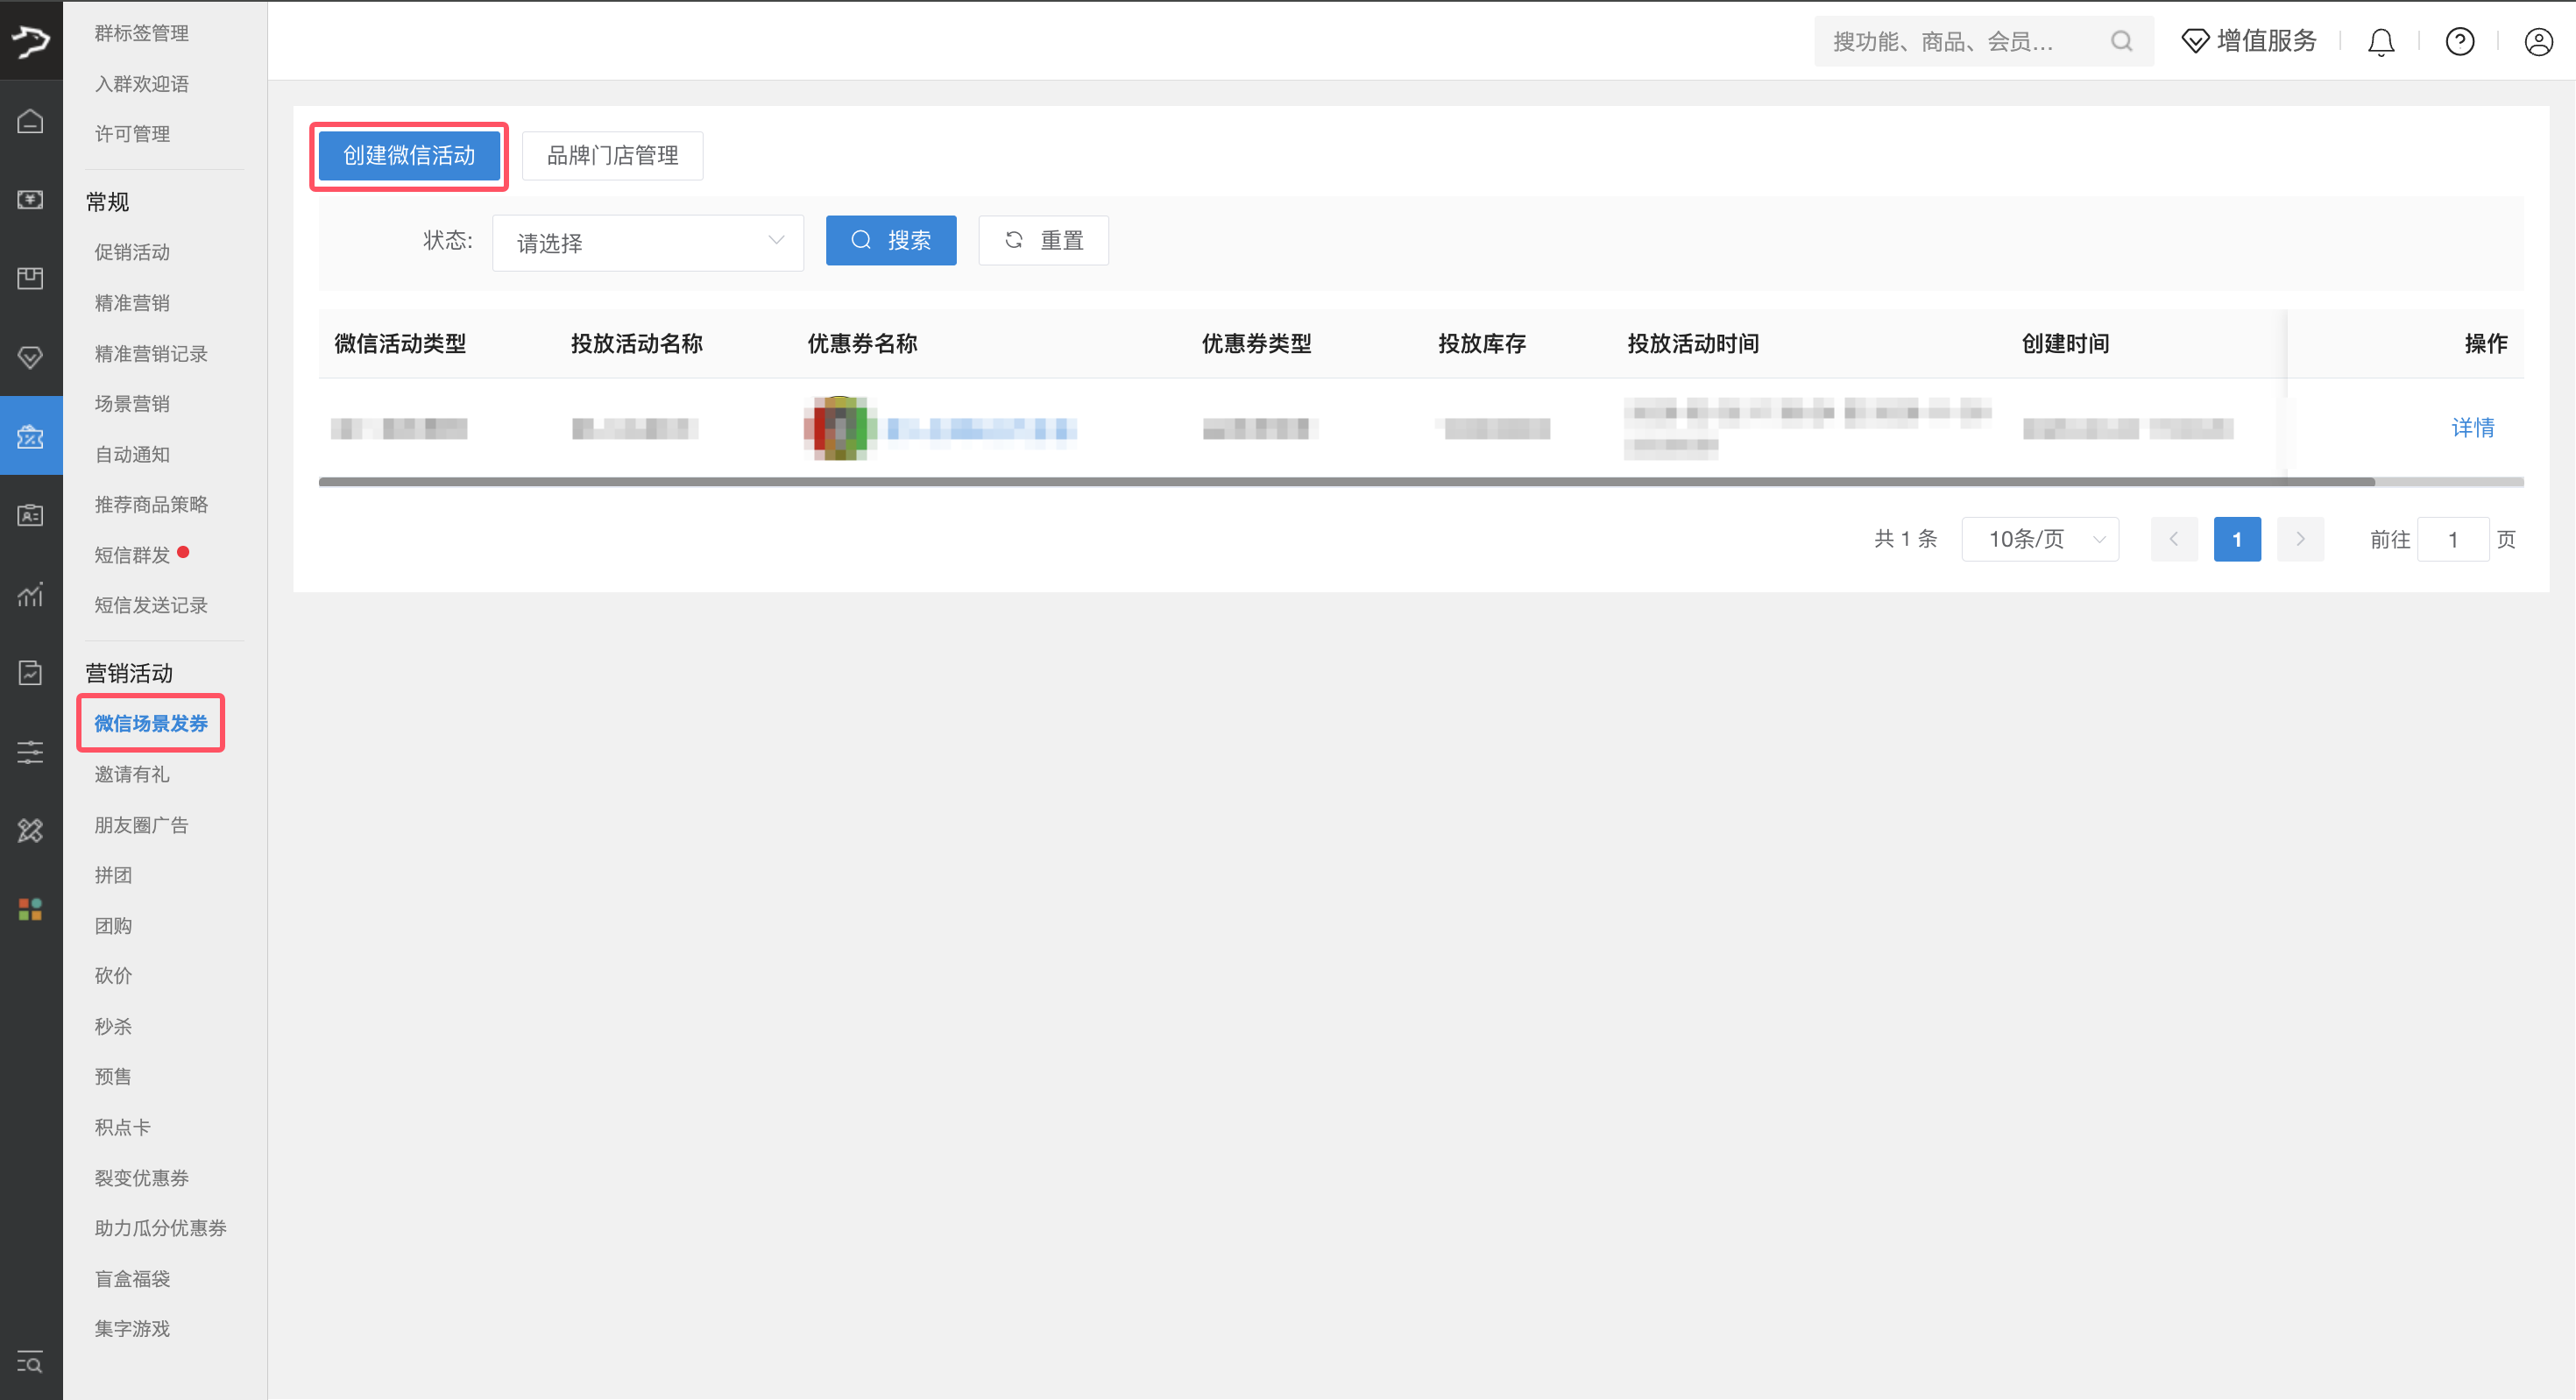Click the magnifier icon in top search box

pos(2121,42)
